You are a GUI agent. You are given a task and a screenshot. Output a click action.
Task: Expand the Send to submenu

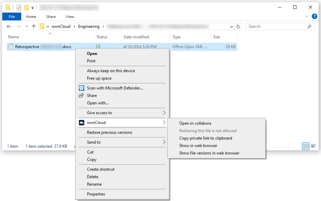[164, 143]
